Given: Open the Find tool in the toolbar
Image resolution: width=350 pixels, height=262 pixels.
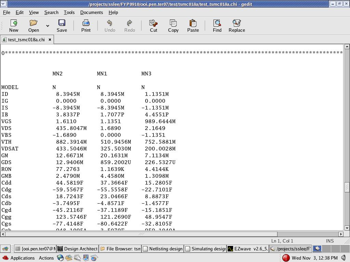Looking at the screenshot, I should point(217,26).
